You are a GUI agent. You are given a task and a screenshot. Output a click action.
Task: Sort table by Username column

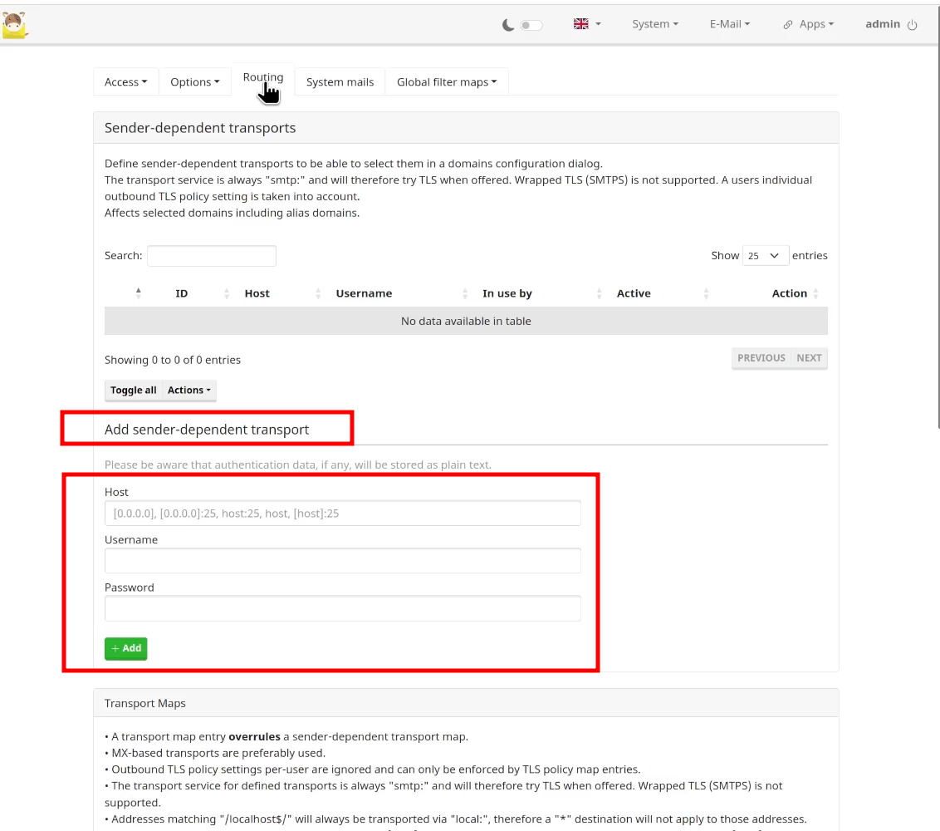coord(364,293)
